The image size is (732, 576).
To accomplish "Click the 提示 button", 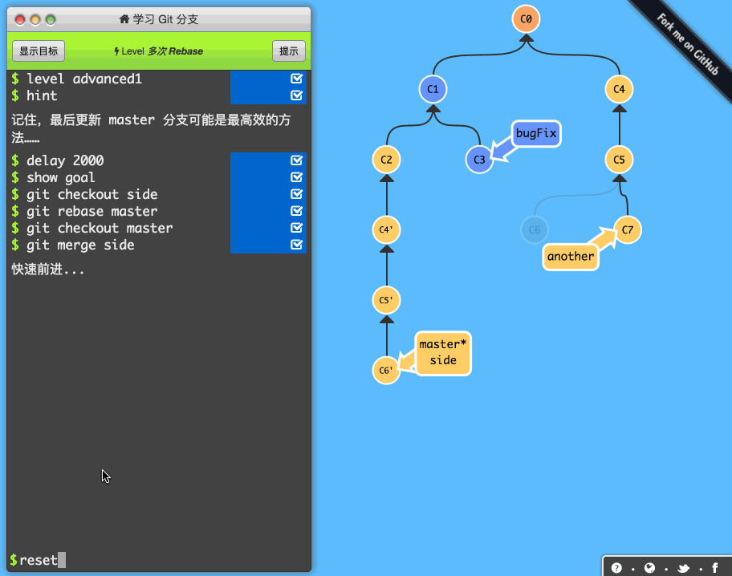I will [288, 51].
